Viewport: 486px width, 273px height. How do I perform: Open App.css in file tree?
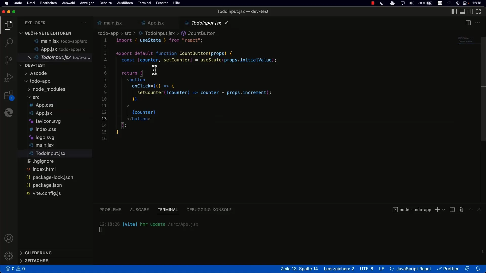tap(44, 105)
